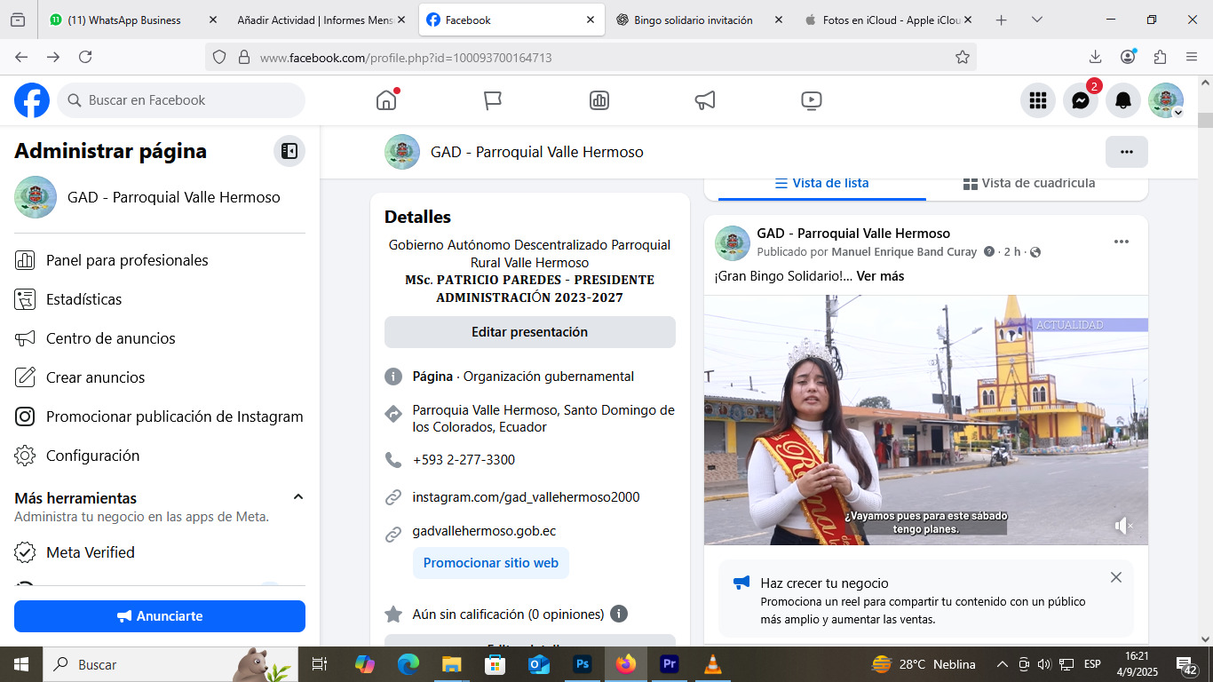
Task: Open the page header three-dot menu
Action: [1126, 152]
